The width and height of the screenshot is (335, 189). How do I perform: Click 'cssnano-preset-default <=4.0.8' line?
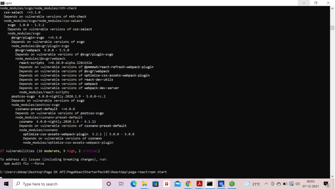45,109
